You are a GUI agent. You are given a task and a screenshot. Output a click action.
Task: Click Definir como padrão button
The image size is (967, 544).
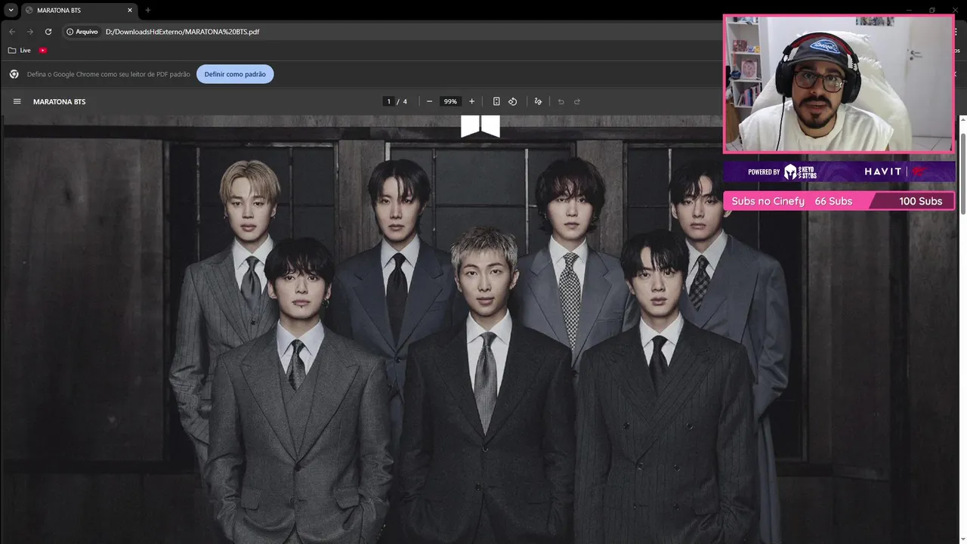235,74
